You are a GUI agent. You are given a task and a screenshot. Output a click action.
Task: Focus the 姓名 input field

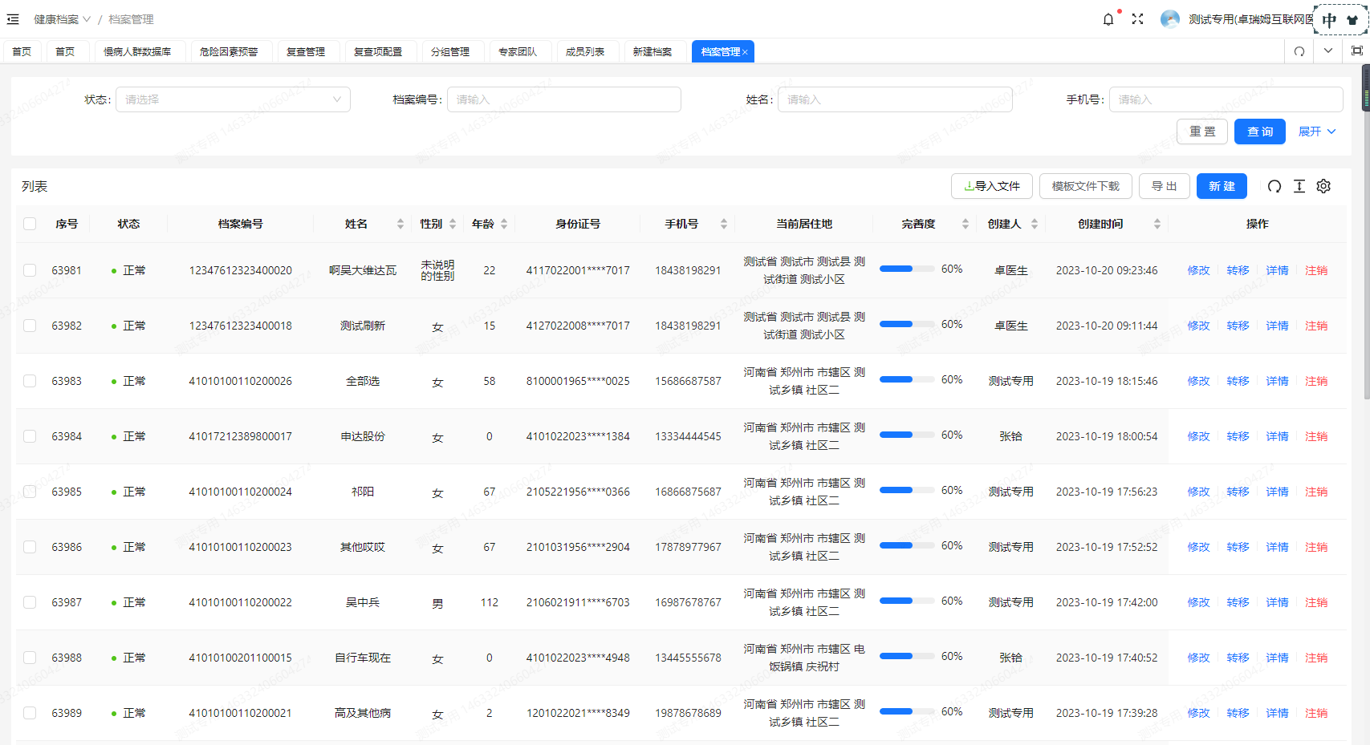point(895,99)
